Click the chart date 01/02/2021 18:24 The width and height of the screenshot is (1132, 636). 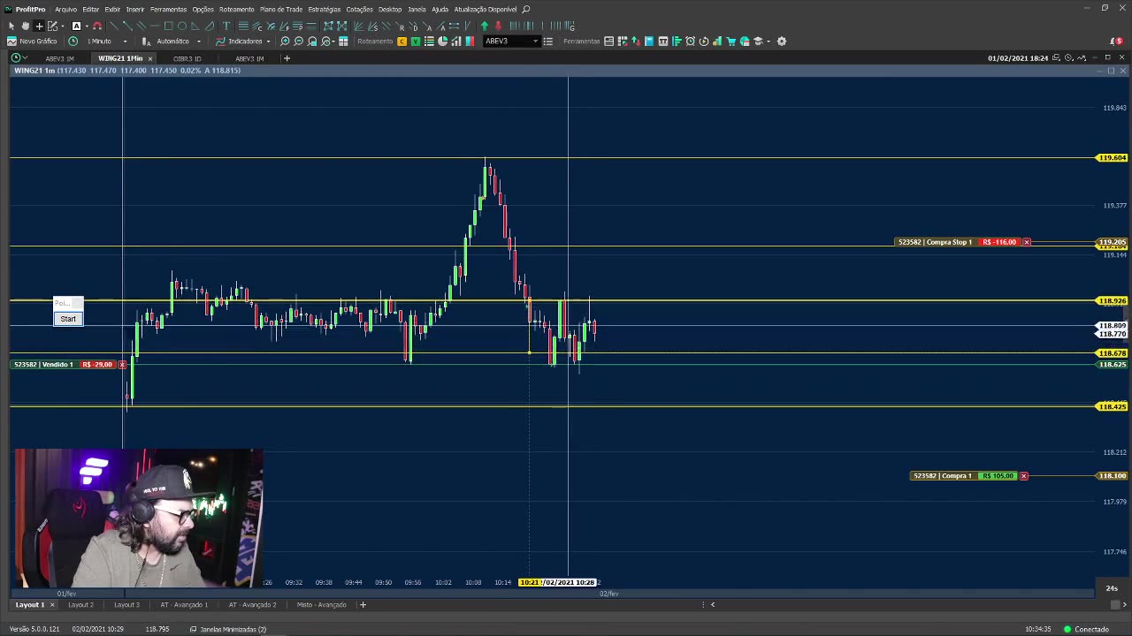coord(1018,58)
